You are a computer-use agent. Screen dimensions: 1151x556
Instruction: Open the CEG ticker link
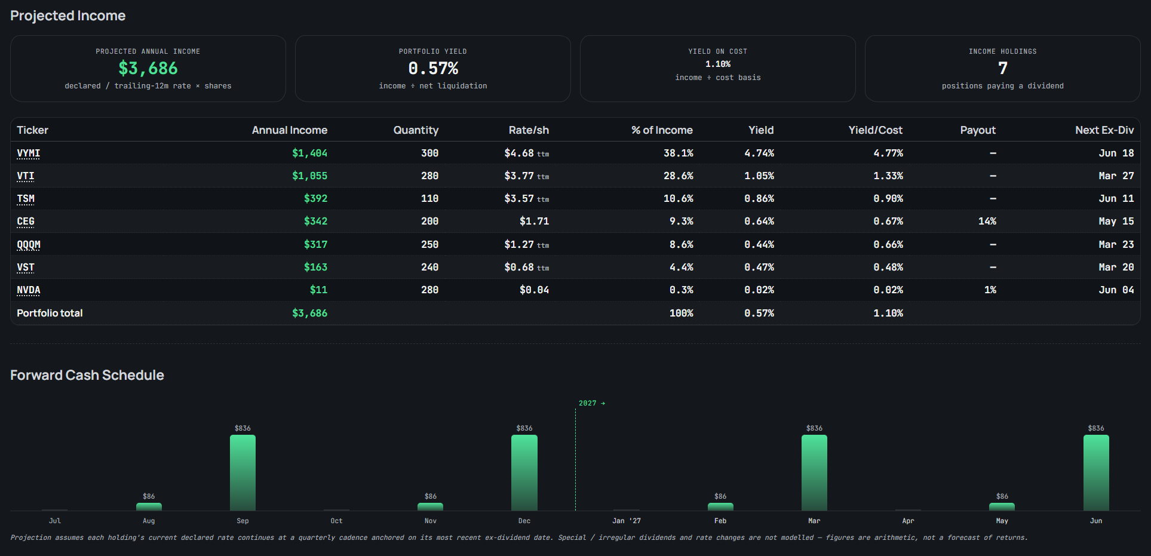26,221
